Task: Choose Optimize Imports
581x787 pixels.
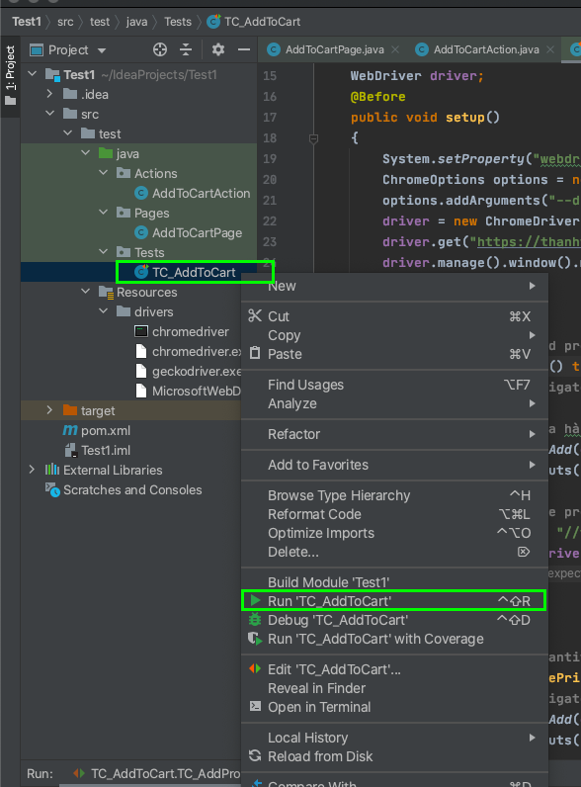Action: pos(394,533)
